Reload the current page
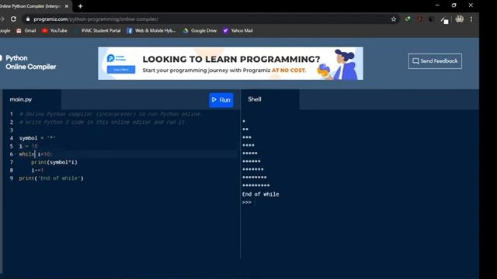497x279 pixels. coord(13,19)
